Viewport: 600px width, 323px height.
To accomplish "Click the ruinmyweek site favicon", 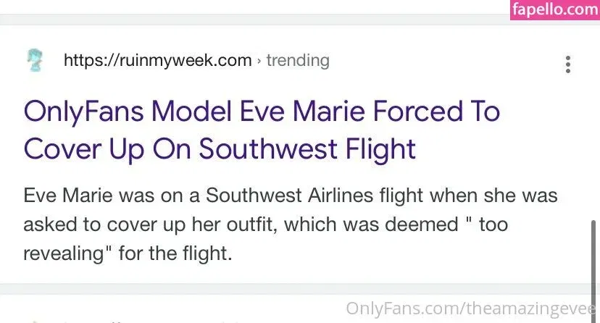I will (33, 60).
